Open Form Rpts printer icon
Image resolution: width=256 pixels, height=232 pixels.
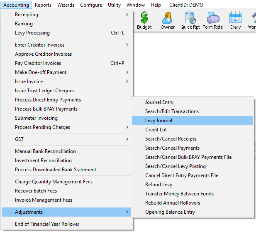click(x=212, y=20)
